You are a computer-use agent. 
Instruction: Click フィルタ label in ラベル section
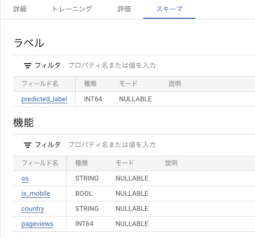click(x=48, y=66)
